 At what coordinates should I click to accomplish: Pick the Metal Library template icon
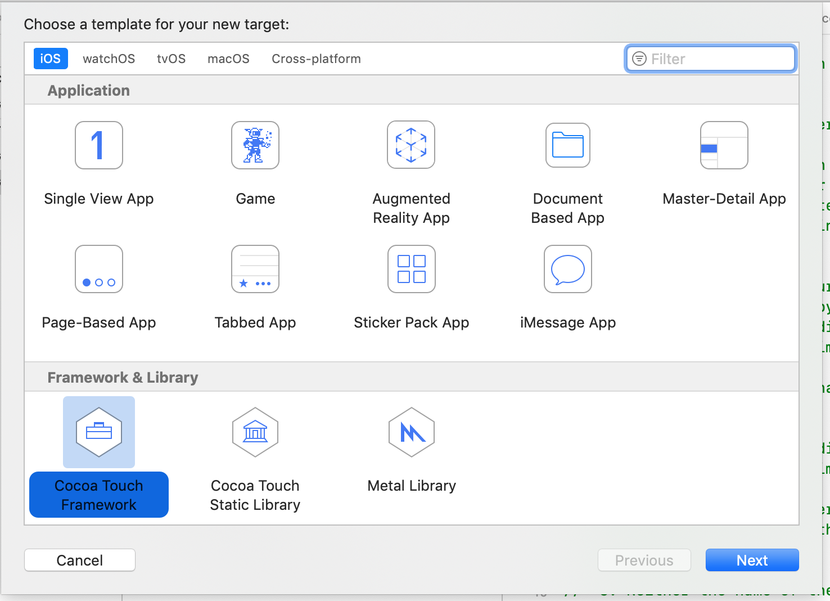point(412,432)
